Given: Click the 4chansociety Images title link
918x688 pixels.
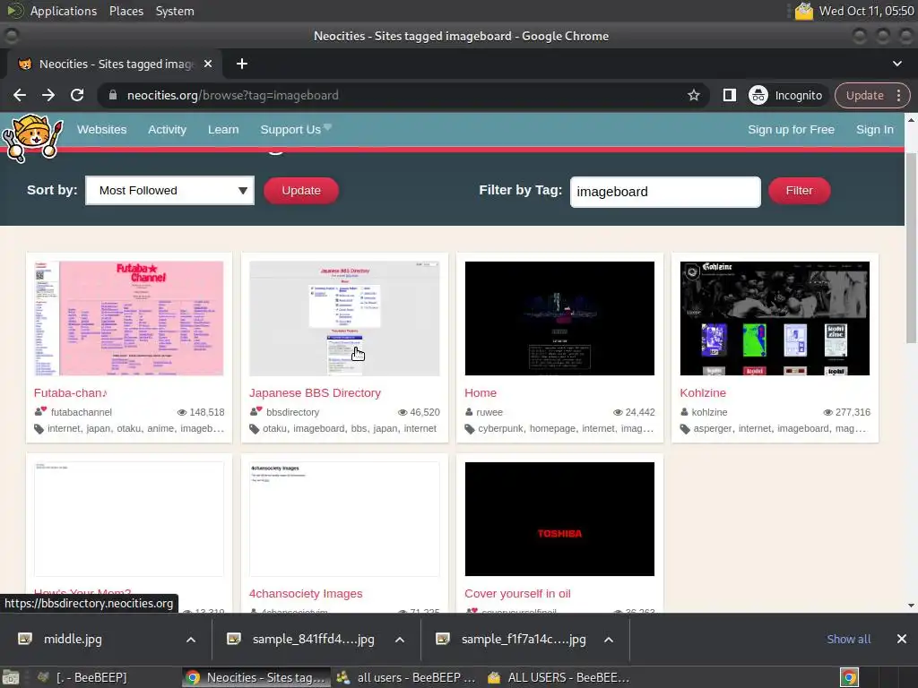Looking at the screenshot, I should [306, 594].
